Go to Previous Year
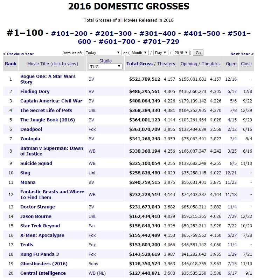Image resolution: width=257 pixels, height=280 pixels. click(19, 54)
